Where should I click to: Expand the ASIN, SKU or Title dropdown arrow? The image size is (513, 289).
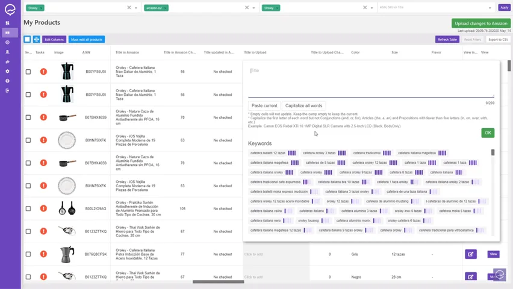pyautogui.click(x=490, y=8)
